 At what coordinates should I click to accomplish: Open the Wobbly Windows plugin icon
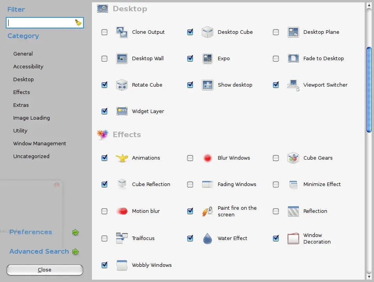pos(122,265)
